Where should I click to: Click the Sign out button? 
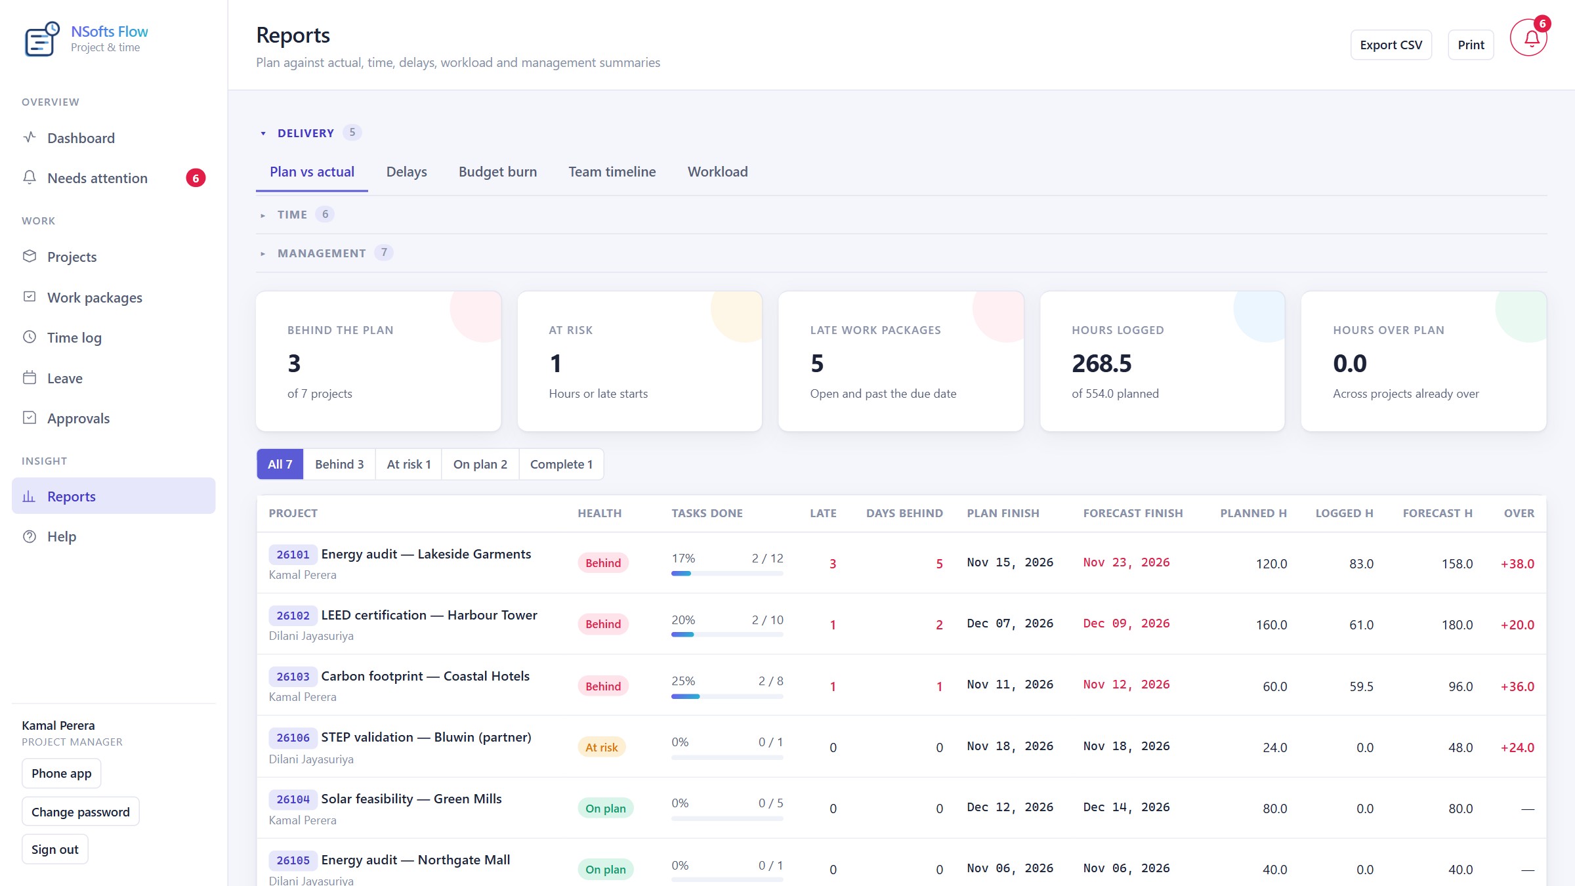(55, 849)
